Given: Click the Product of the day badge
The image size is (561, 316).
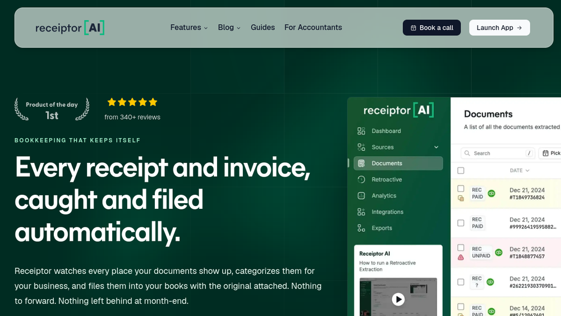Looking at the screenshot, I should point(52,109).
